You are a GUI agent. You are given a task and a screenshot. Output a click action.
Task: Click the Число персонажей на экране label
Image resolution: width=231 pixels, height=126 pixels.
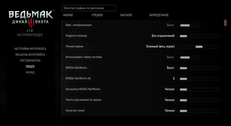(83, 100)
